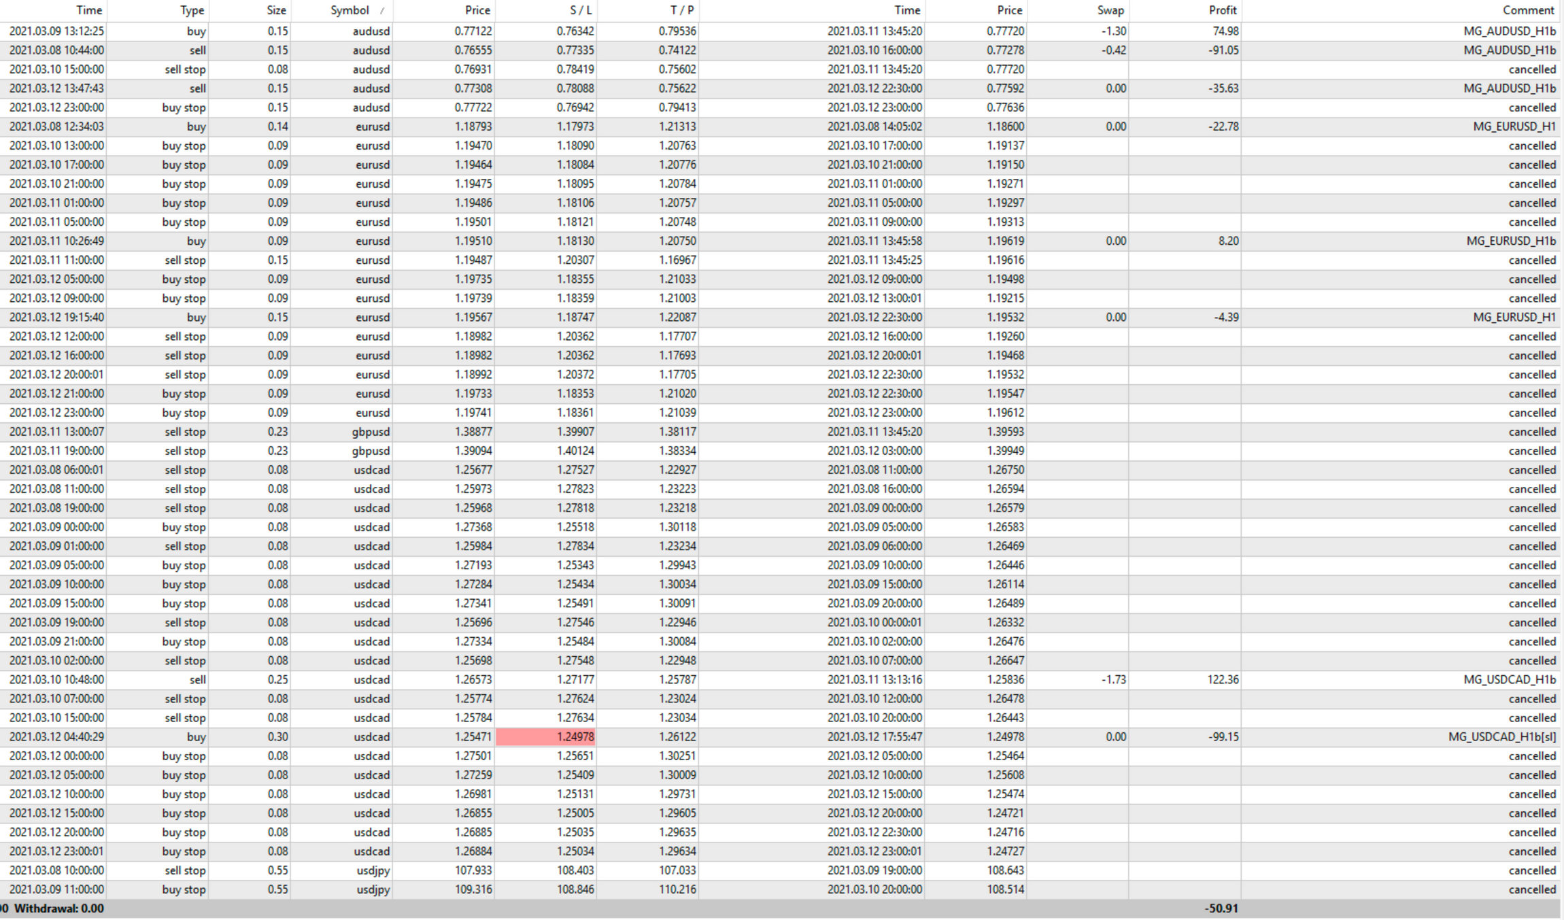1564x920 pixels.
Task: Click the Comment column header
Action: click(1528, 10)
